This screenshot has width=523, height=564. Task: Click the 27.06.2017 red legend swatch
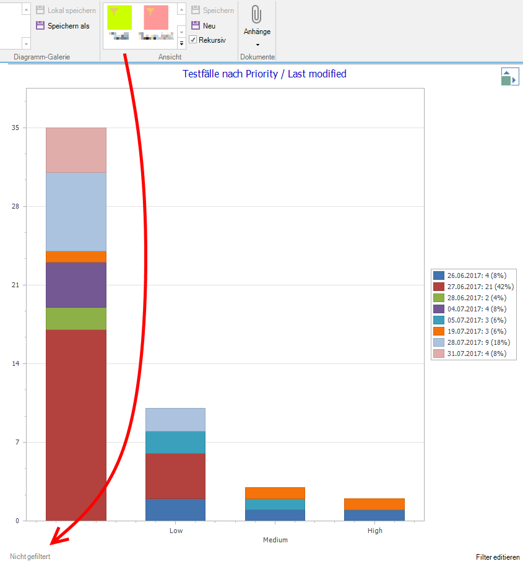coord(439,287)
